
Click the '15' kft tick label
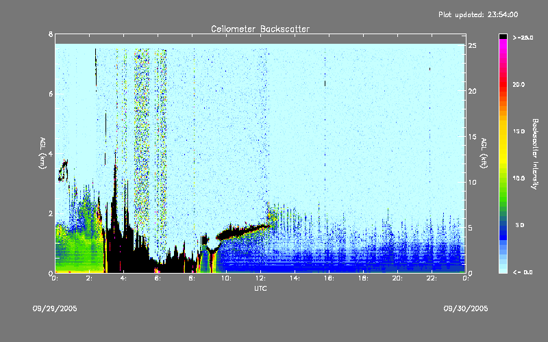point(472,137)
